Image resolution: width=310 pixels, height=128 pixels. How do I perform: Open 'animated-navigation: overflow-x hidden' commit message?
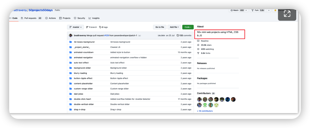pyautogui.click(x=128, y=57)
